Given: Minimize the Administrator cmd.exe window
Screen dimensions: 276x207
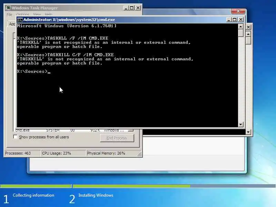Looking at the screenshot, I should click(228, 20).
